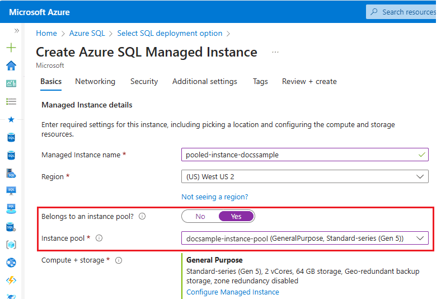Open the Security tab
This screenshot has width=441, height=299.
click(x=144, y=82)
